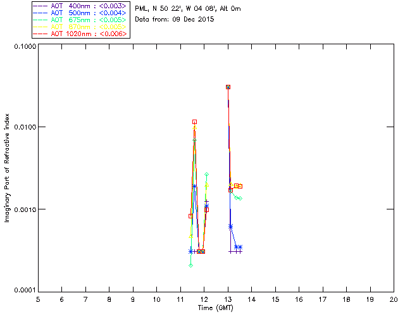Click the AOT 400nm legend entry
Viewport: 405px width, 324px height.
pos(80,6)
